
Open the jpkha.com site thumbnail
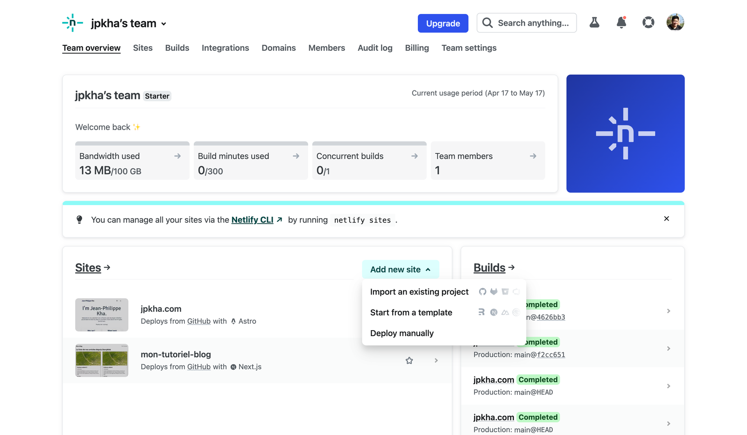click(x=102, y=315)
